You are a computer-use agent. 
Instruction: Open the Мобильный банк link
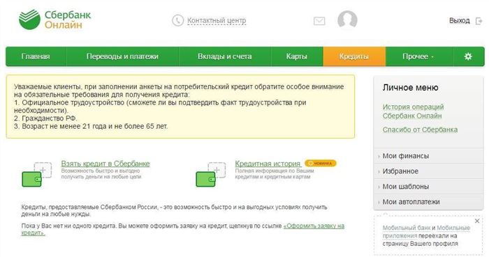[x=407, y=228]
